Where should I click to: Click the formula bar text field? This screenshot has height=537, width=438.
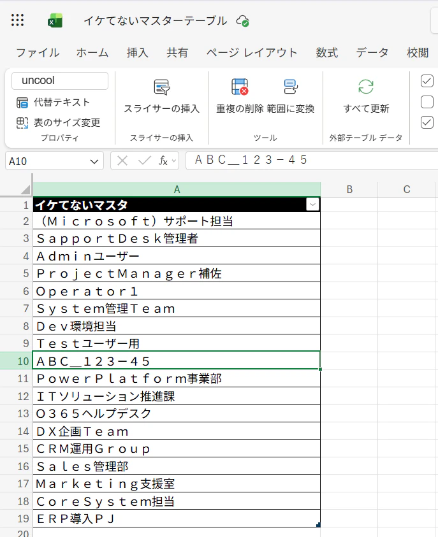312,161
